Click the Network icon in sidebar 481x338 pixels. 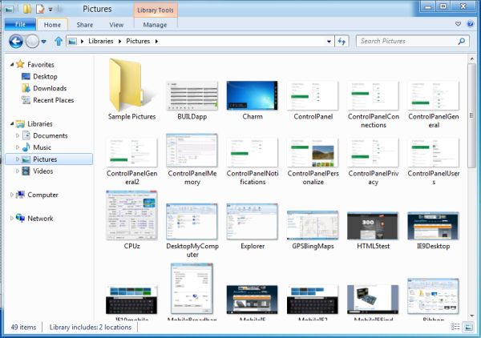[20, 218]
